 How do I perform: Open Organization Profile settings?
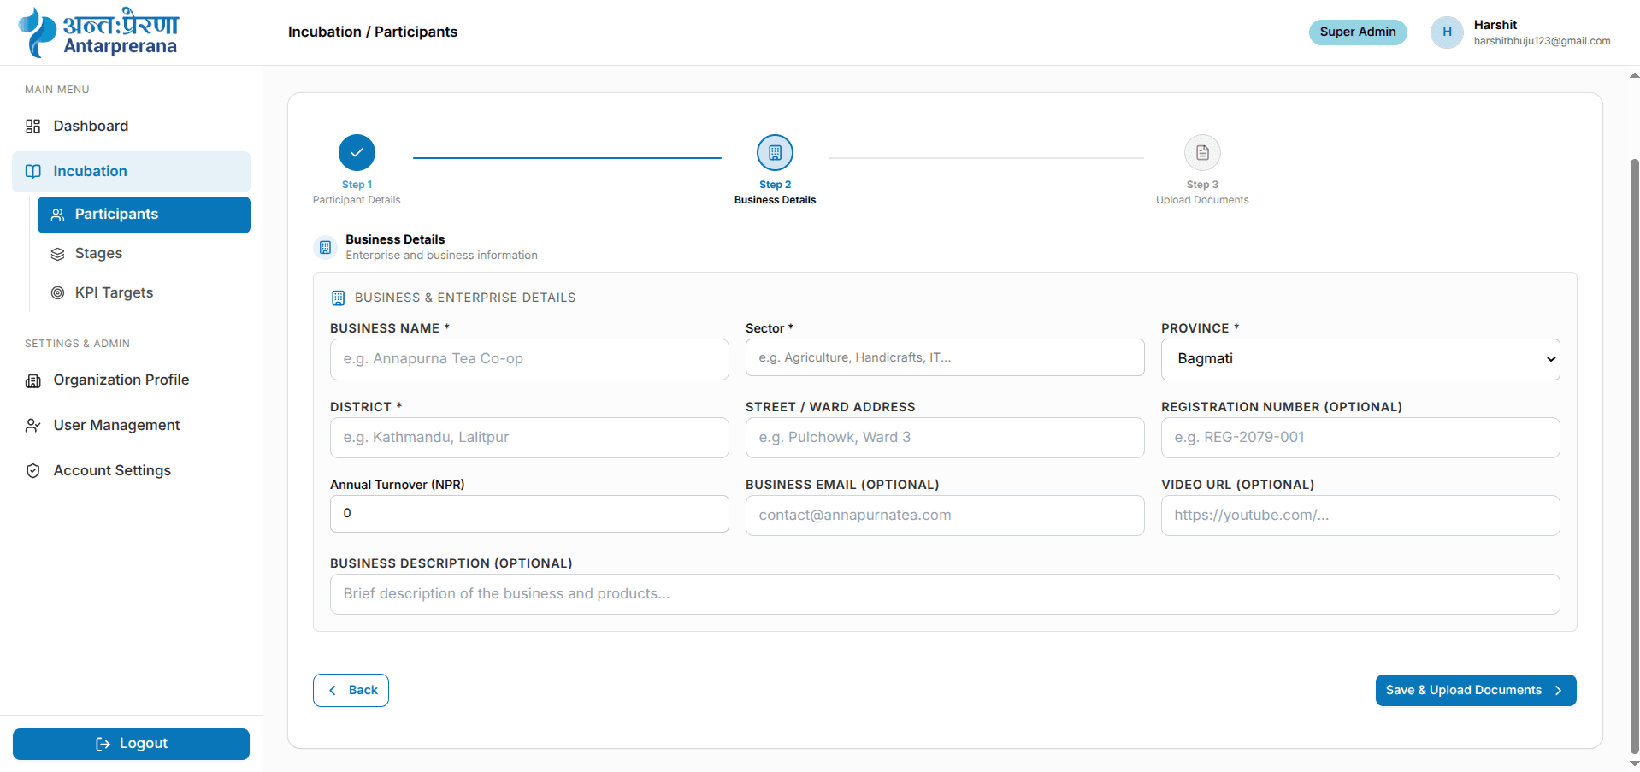(131, 380)
